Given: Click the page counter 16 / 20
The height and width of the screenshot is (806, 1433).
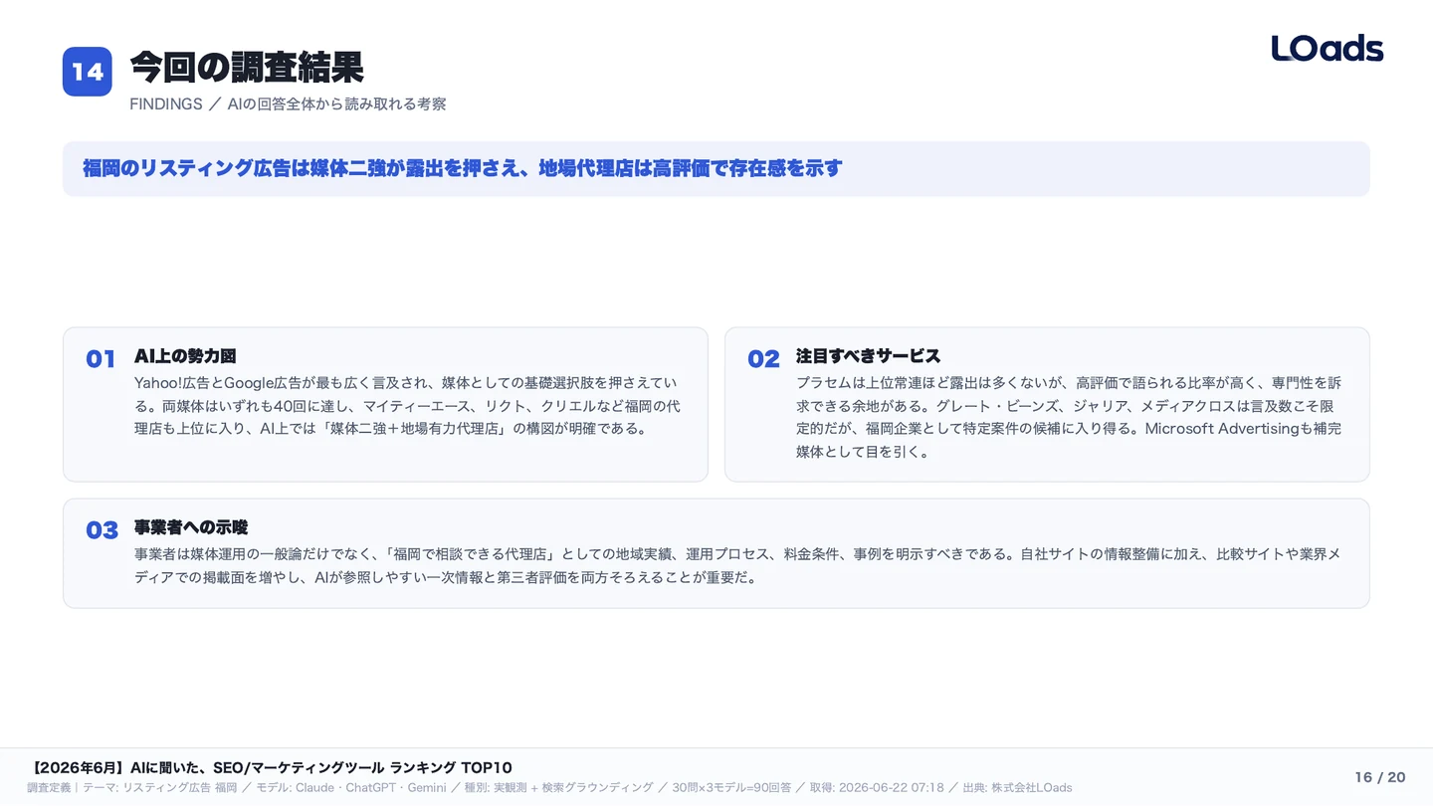Looking at the screenshot, I should (x=1380, y=777).
